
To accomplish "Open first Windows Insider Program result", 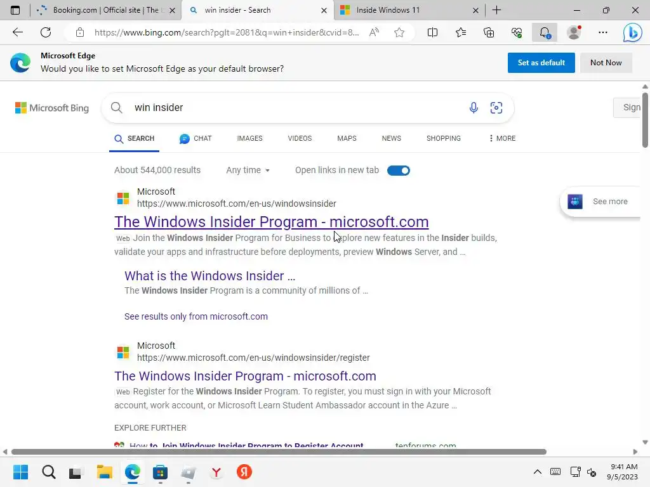I will pos(271,222).
